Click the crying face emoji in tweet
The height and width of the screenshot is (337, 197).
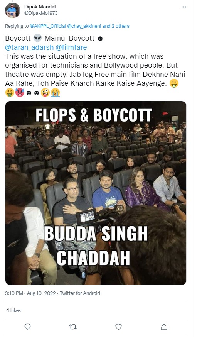tap(56, 93)
